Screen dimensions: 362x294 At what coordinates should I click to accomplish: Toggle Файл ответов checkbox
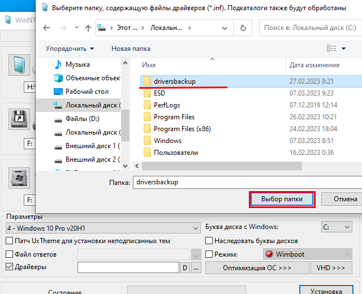[9, 254]
